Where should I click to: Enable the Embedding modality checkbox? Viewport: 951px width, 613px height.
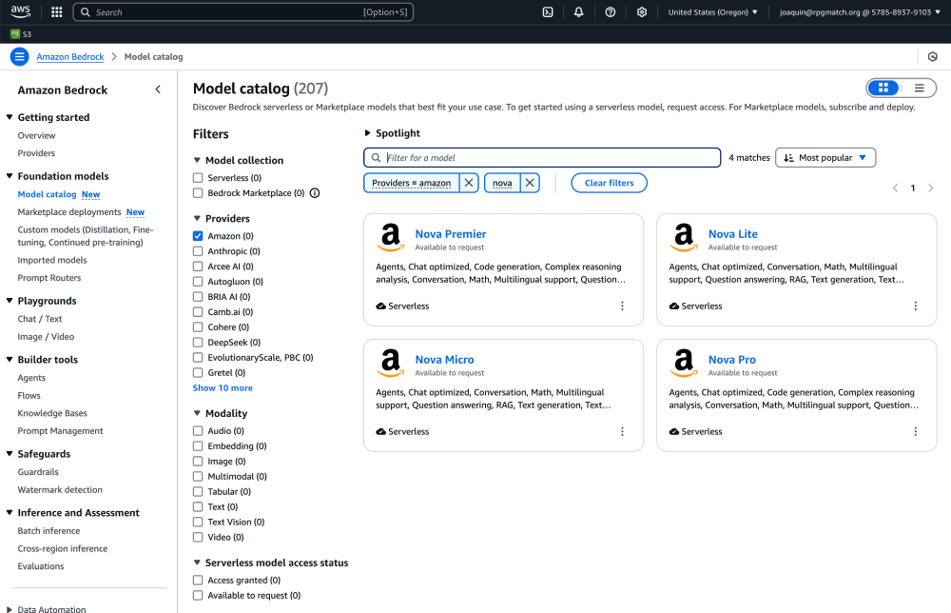click(x=198, y=446)
